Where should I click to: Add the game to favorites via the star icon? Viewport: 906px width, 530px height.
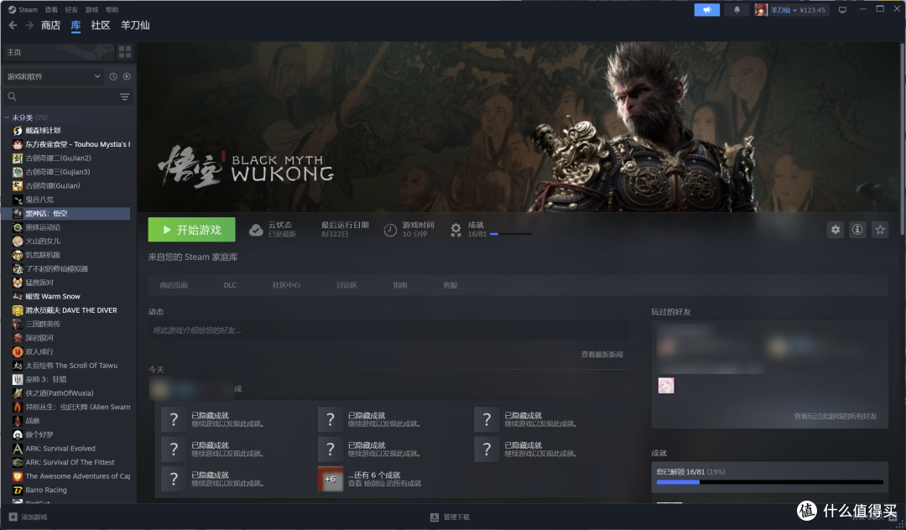[x=880, y=230]
